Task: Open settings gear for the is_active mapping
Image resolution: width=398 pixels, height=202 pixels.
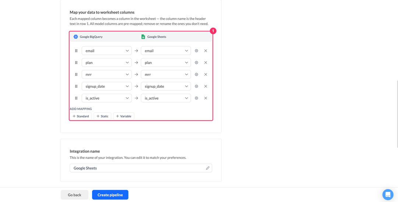Action: 196,98
